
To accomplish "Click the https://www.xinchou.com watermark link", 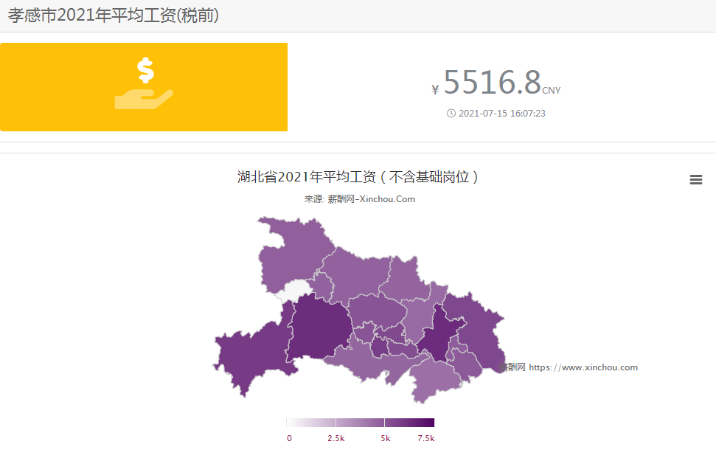I will tap(583, 367).
